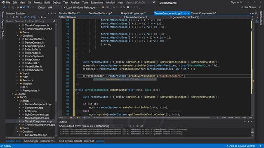264x148 pixels.
Task: Open the Server Explorer side tab
Action: click(2, 20)
